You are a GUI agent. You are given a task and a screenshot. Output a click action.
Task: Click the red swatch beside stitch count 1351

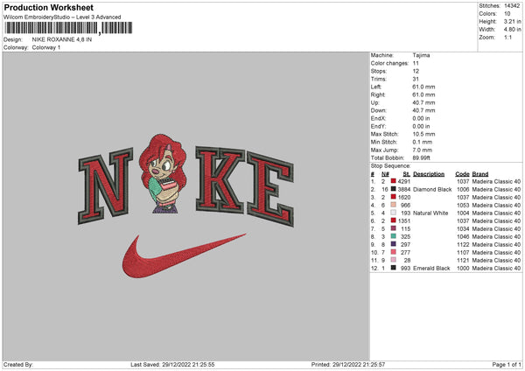click(x=394, y=220)
